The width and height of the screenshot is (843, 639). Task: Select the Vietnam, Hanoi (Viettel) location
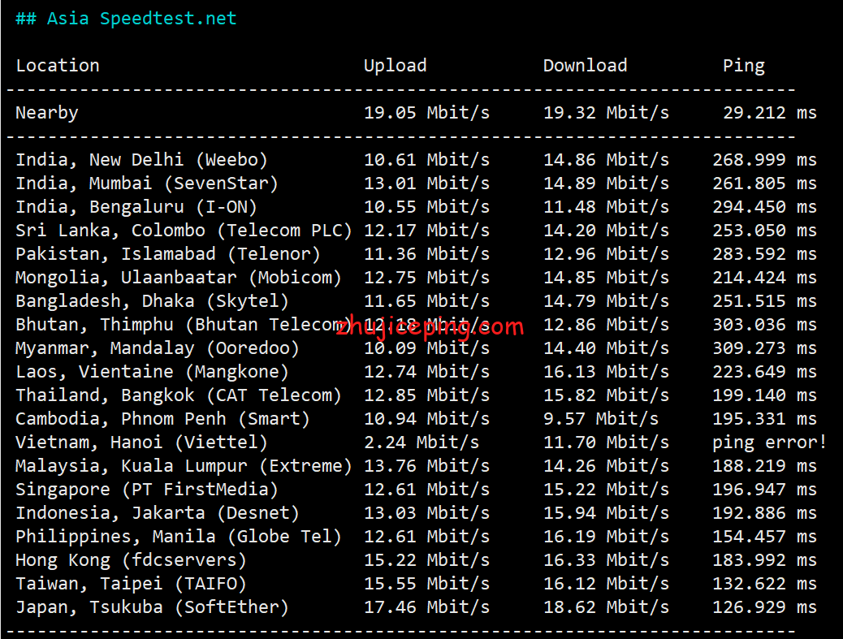tap(141, 443)
